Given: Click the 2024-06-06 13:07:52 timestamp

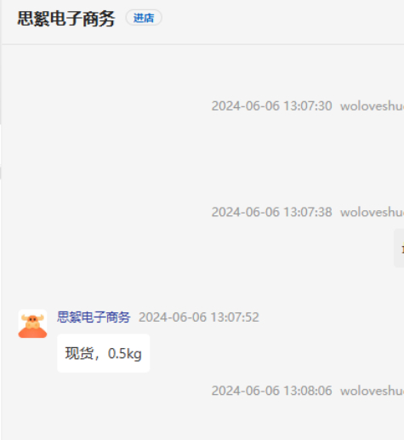Looking at the screenshot, I should [199, 317].
